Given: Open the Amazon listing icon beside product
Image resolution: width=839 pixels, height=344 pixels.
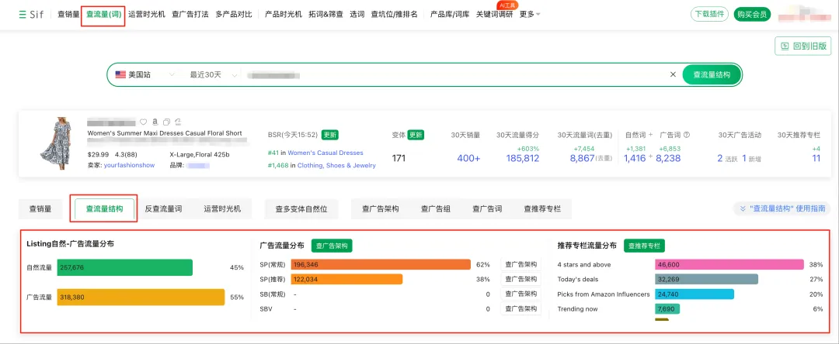Looking at the screenshot, I should click(x=155, y=122).
